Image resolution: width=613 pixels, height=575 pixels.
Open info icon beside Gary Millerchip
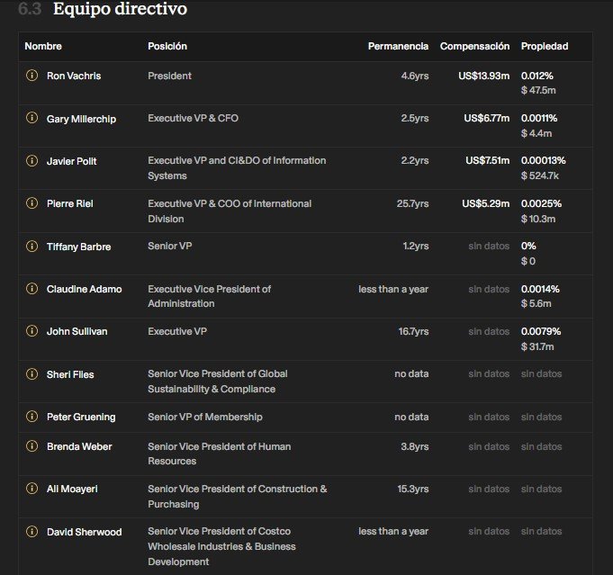32,118
